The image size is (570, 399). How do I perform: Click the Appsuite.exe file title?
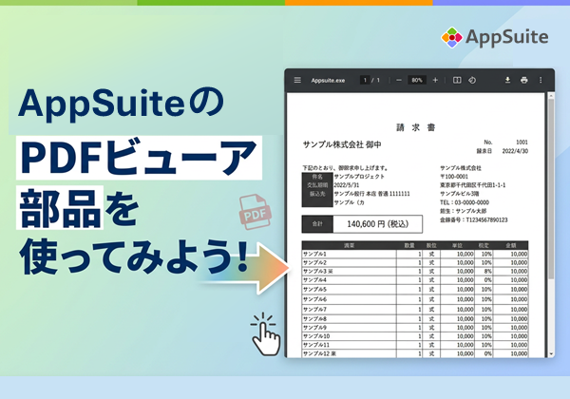click(x=328, y=81)
